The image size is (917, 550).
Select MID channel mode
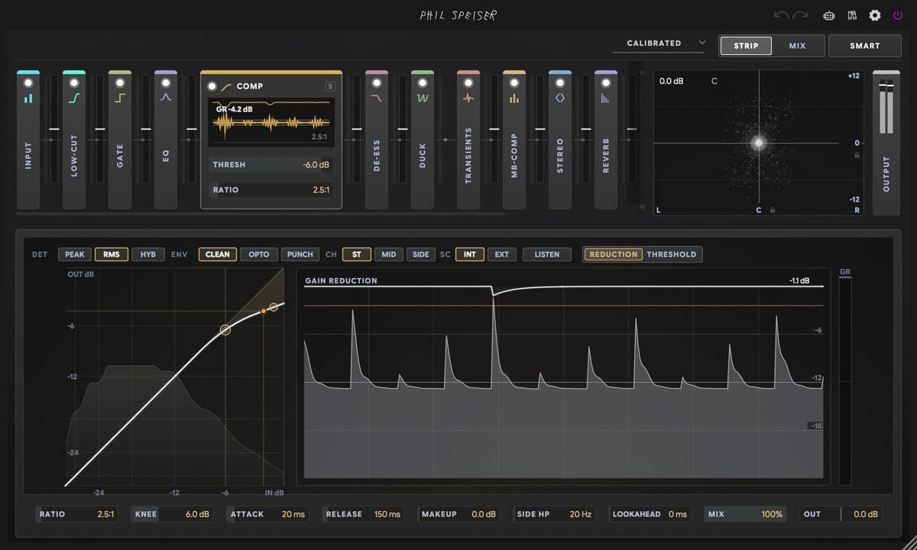click(x=389, y=254)
